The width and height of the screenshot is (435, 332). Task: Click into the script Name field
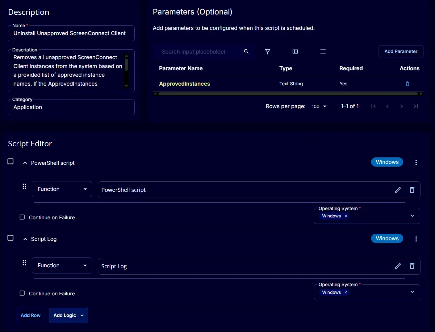point(71,33)
